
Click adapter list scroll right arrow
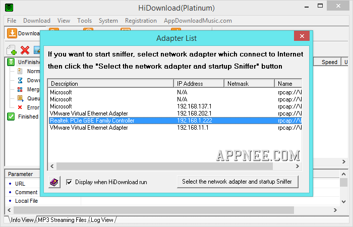pos(298,166)
